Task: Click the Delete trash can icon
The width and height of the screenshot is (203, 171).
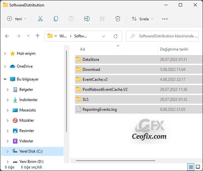Action: coord(118,19)
